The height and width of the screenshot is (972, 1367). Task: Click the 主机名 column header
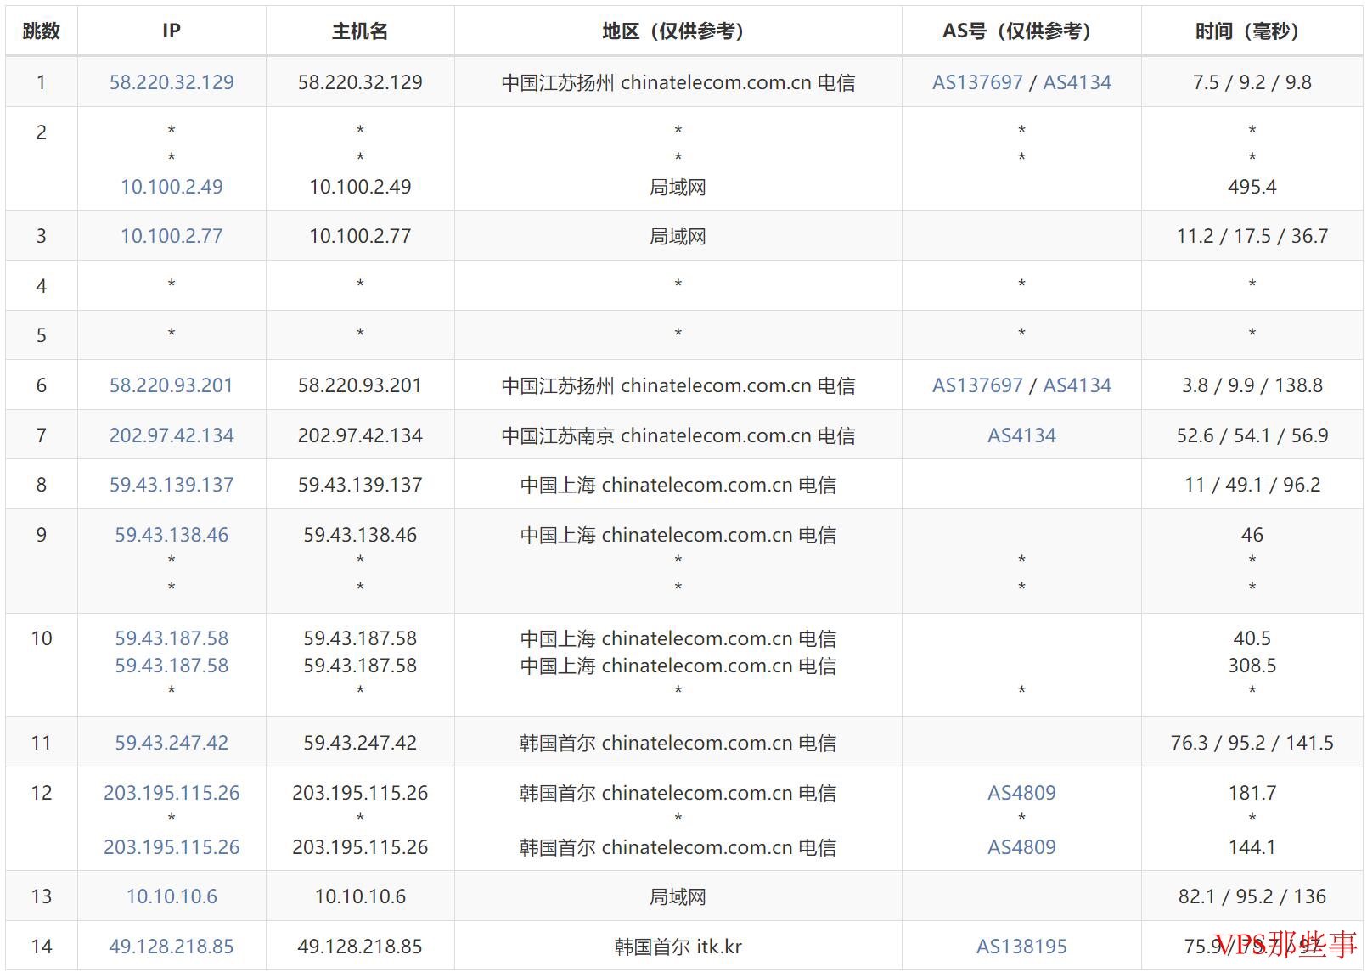click(360, 31)
